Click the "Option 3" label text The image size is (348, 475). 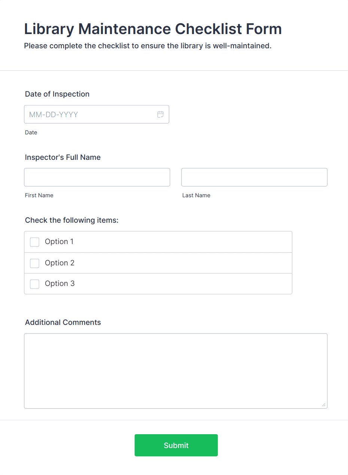[x=59, y=284]
